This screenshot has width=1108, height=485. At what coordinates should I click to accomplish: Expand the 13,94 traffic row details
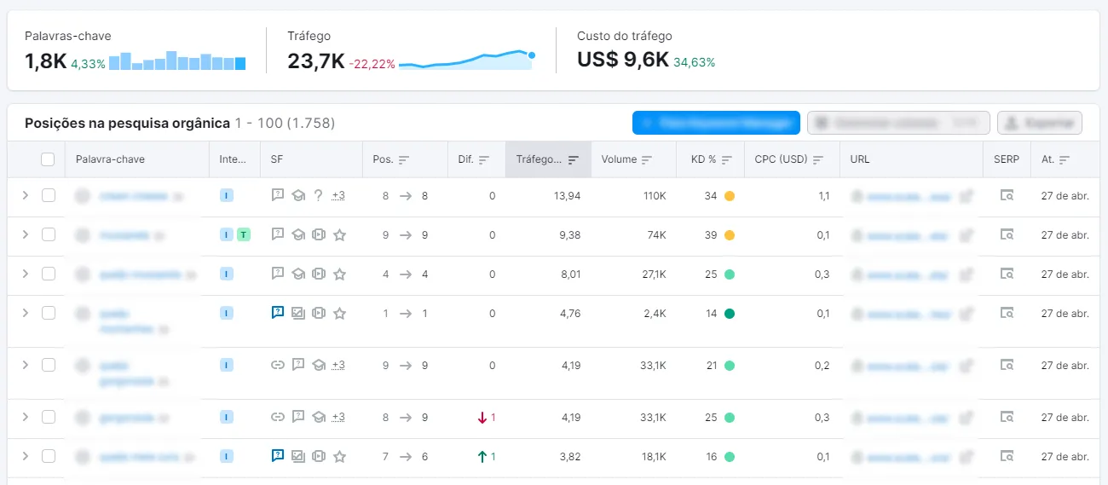[25, 195]
